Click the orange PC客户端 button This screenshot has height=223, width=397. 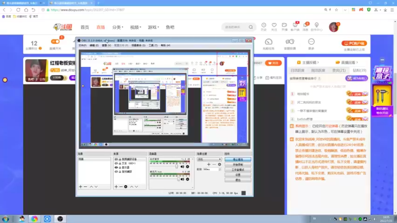[x=354, y=43]
